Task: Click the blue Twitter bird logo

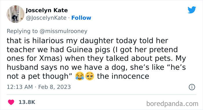Action: [x=192, y=10]
